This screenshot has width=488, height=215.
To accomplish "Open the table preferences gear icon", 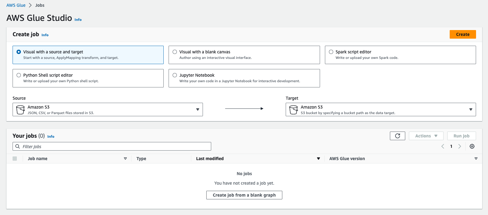I will [472, 146].
